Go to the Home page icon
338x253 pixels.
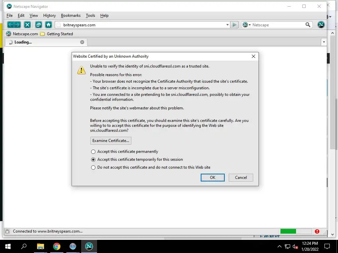click(x=49, y=25)
